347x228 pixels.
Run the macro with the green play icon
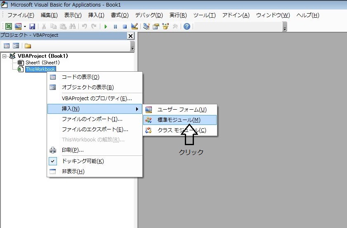[106, 26]
